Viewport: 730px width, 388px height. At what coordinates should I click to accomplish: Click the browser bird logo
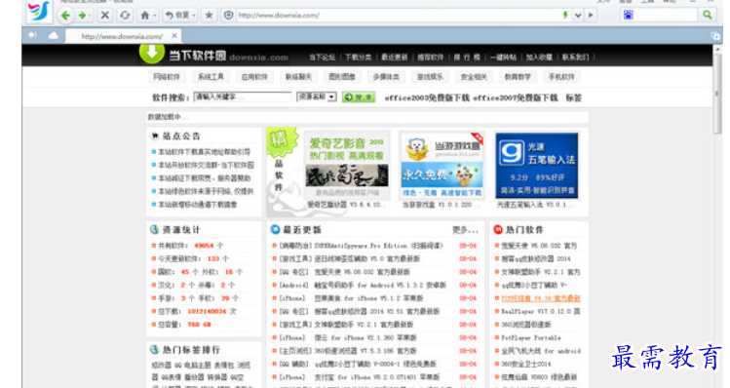[38, 11]
